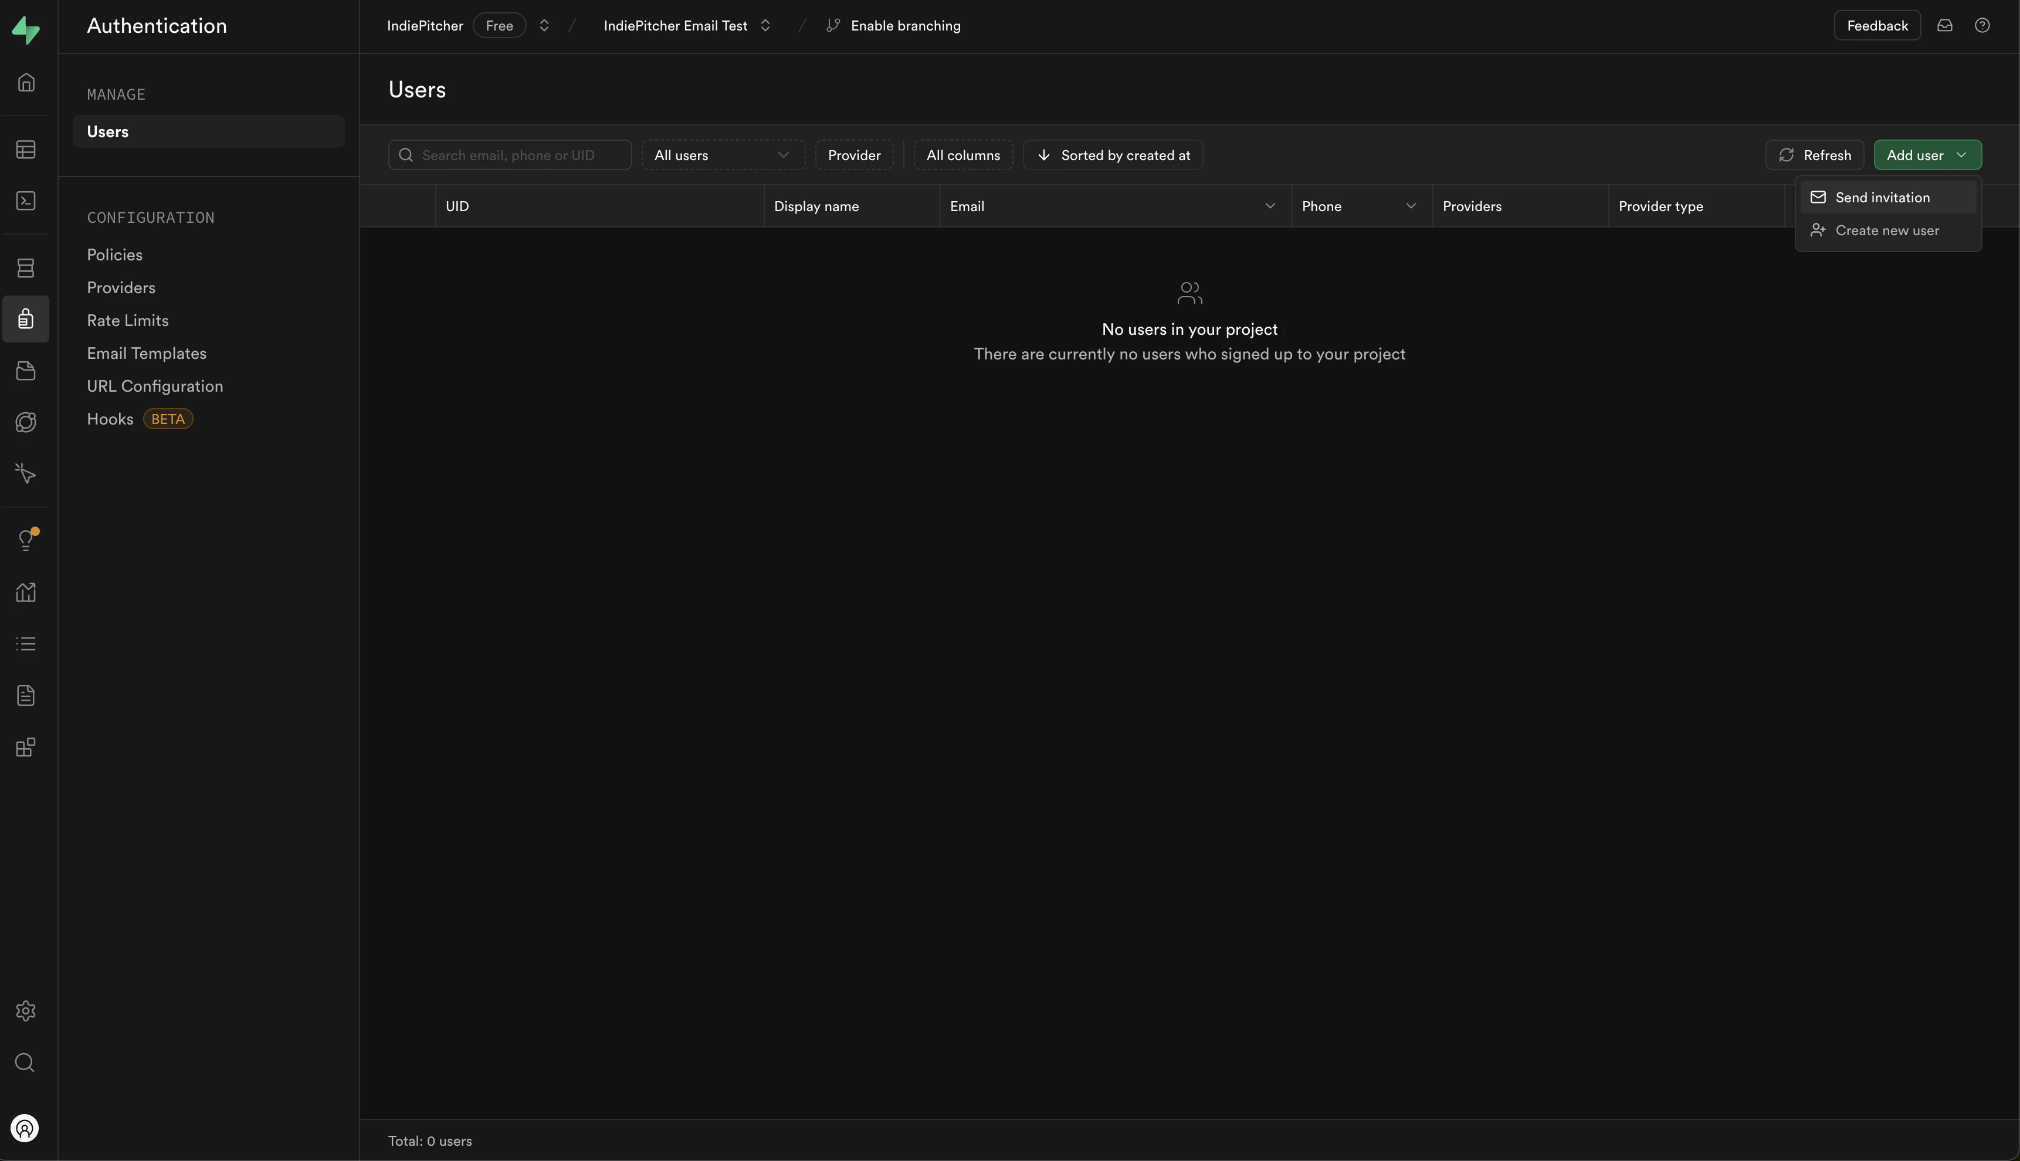2020x1161 pixels.
Task: Focus the Search email, phone or UID field
Action: 510,155
